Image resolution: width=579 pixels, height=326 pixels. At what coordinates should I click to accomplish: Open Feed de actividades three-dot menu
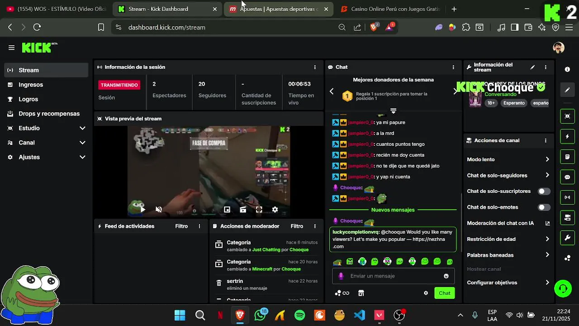pos(199,226)
